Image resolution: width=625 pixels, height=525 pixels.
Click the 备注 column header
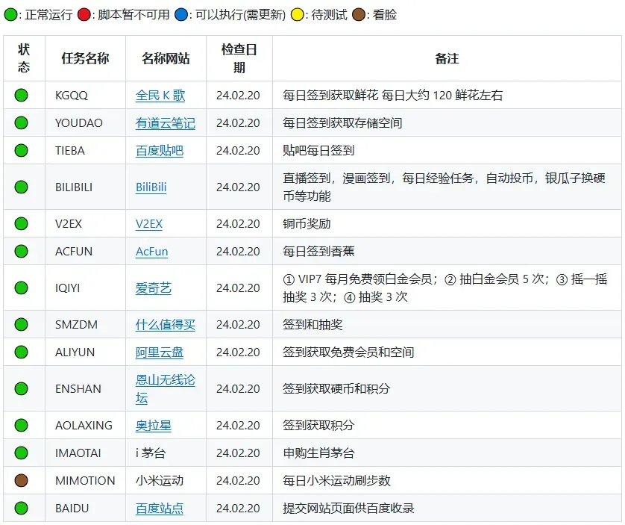[447, 58]
